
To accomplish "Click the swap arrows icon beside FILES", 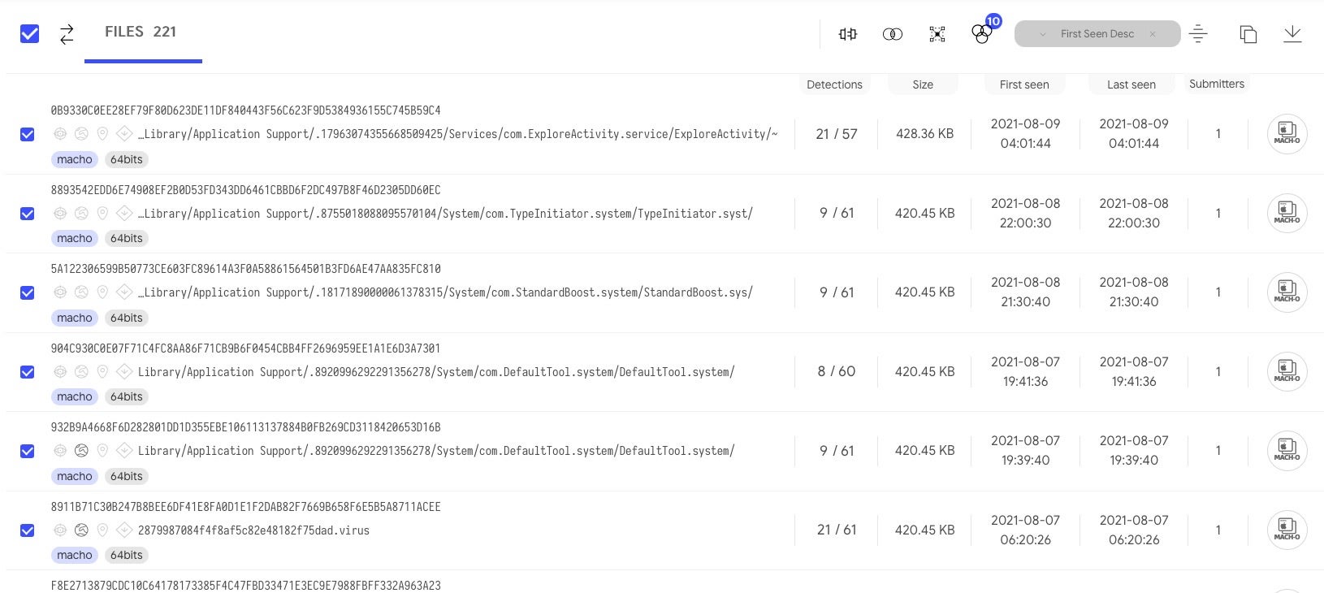I will pyautogui.click(x=67, y=34).
